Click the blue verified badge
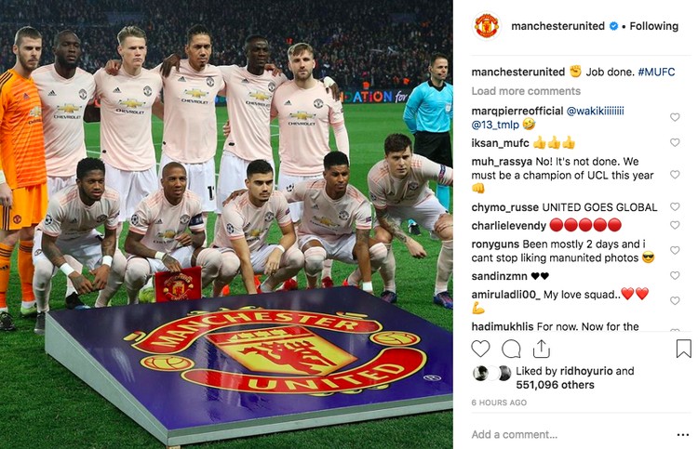This screenshot has width=698, height=449. click(613, 26)
